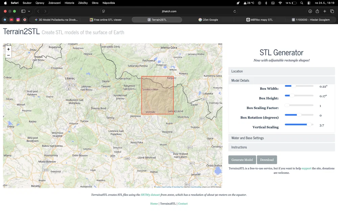Open the pinned YouTube tab
The height and width of the screenshot is (211, 338).
point(11,20)
